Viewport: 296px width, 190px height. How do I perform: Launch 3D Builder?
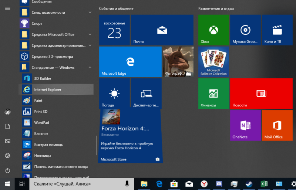[56, 78]
